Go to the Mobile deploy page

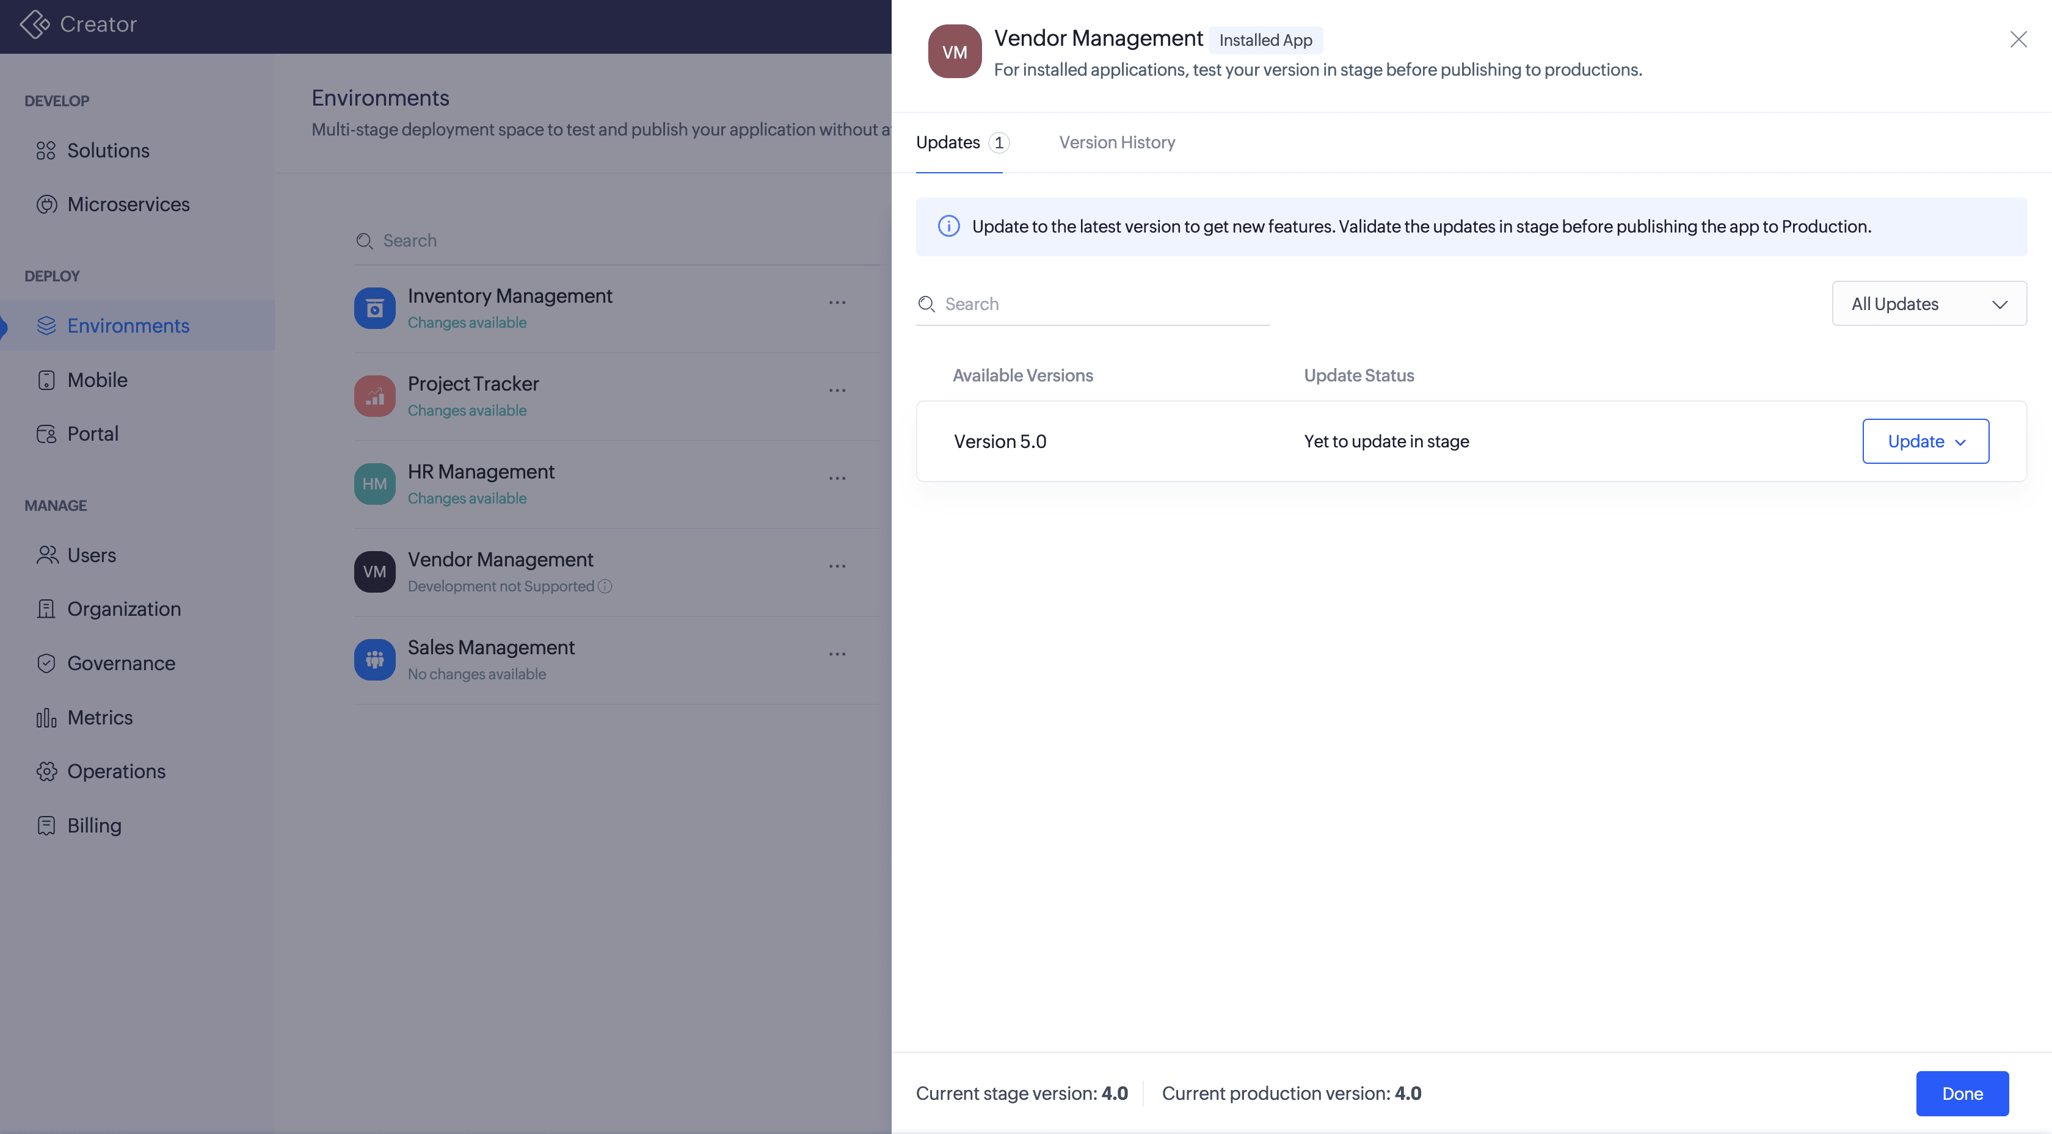tap(96, 380)
